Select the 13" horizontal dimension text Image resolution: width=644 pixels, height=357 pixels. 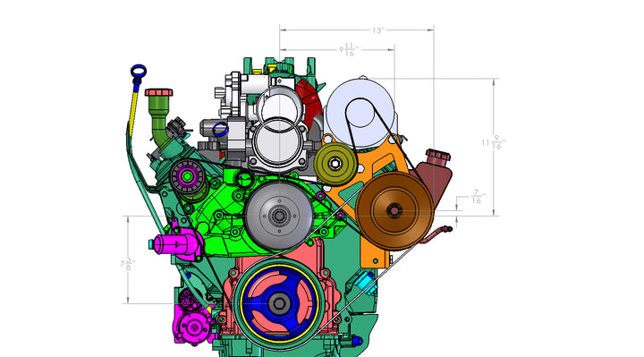[377, 30]
